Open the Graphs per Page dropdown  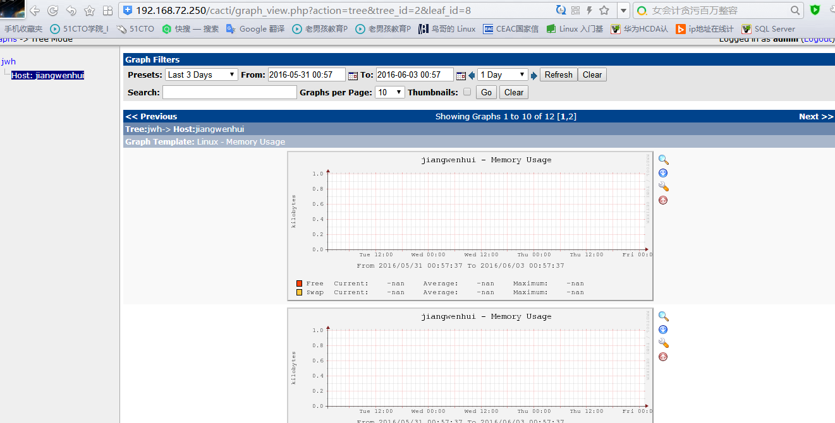click(390, 92)
